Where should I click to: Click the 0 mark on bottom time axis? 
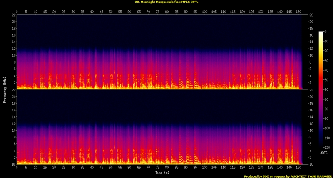pos(17,168)
